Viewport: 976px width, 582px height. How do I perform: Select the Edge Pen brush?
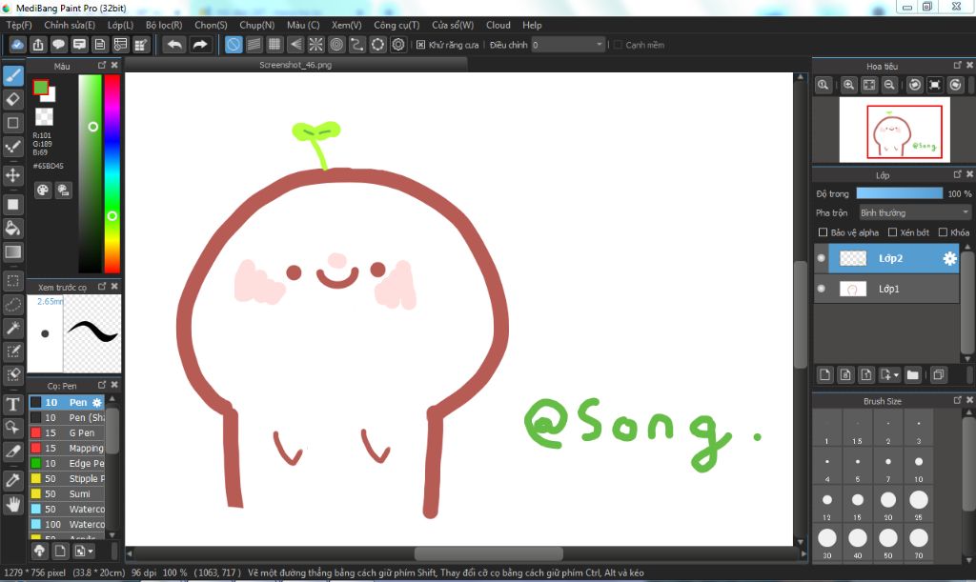[67, 463]
